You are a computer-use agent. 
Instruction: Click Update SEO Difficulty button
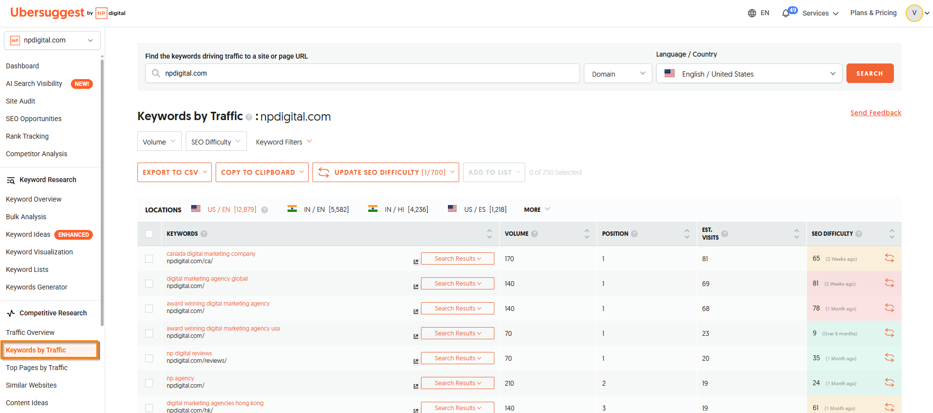(x=385, y=172)
